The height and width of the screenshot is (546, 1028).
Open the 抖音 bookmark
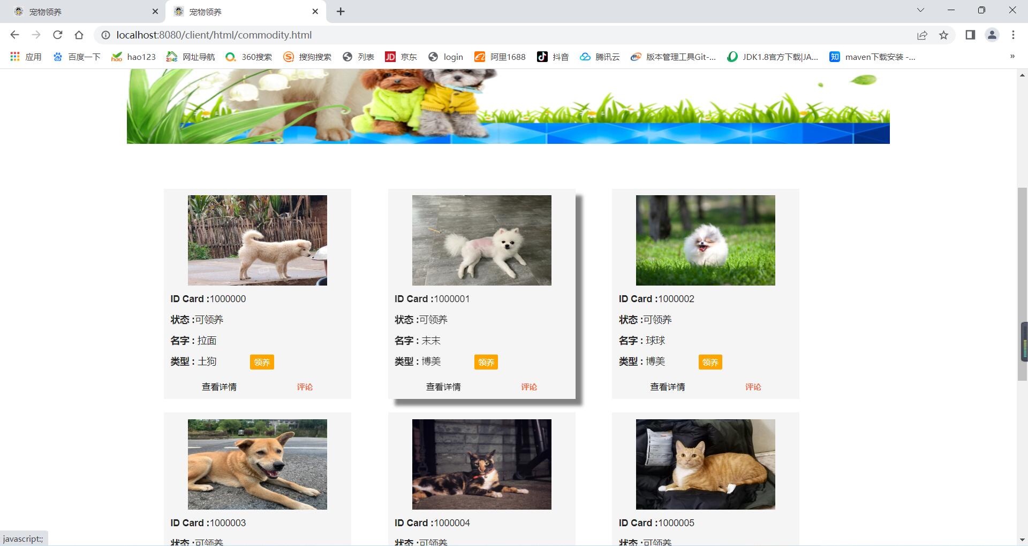[553, 57]
